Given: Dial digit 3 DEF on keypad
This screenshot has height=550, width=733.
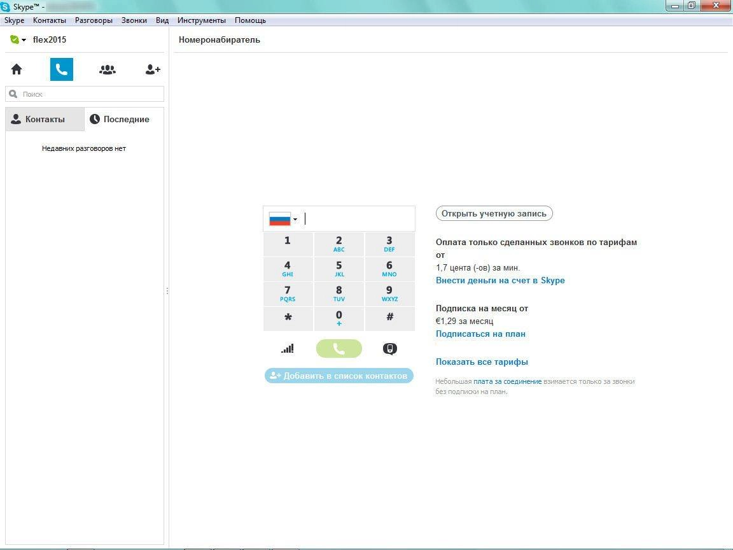Looking at the screenshot, I should (390, 244).
